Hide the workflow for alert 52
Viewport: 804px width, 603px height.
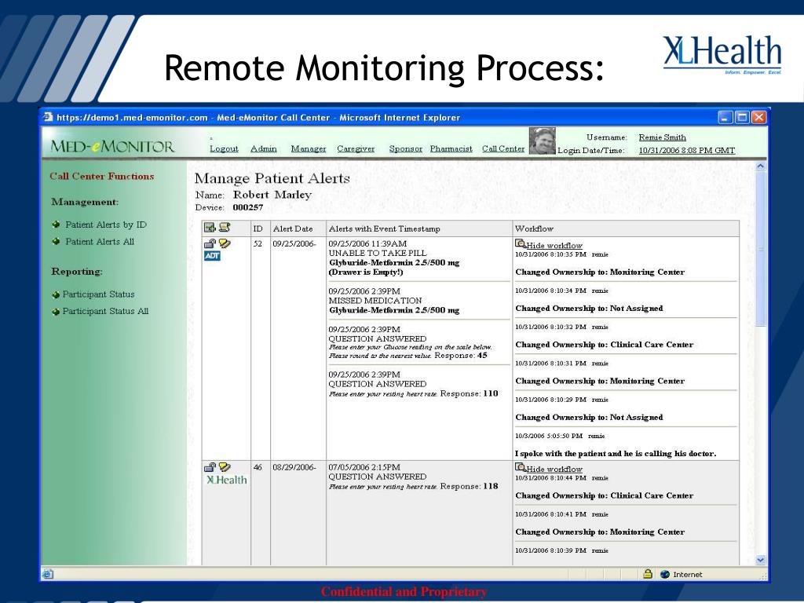tap(554, 246)
